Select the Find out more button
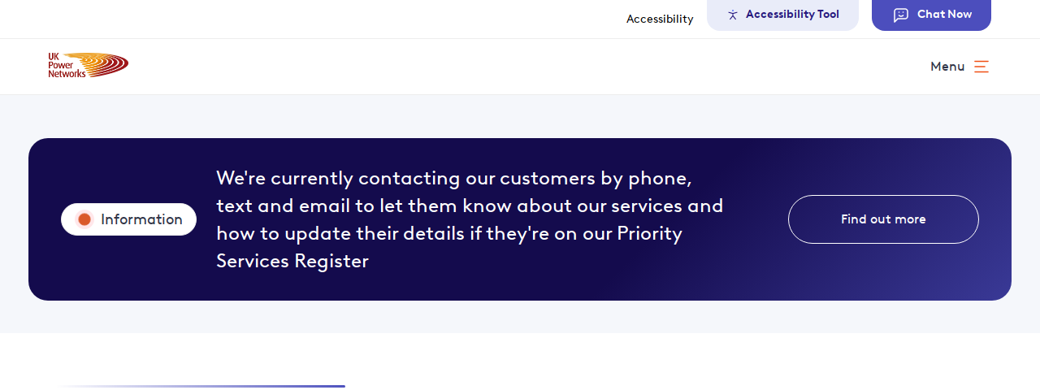This screenshot has width=1040, height=390. (883, 219)
